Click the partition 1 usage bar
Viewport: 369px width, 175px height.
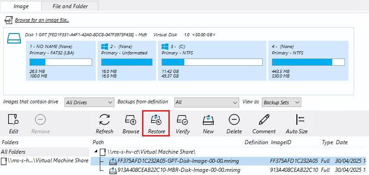point(61,62)
